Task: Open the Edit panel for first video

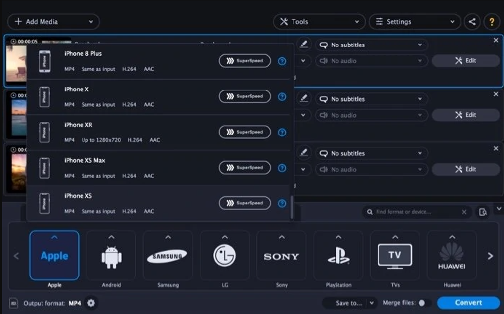Action: [x=465, y=60]
